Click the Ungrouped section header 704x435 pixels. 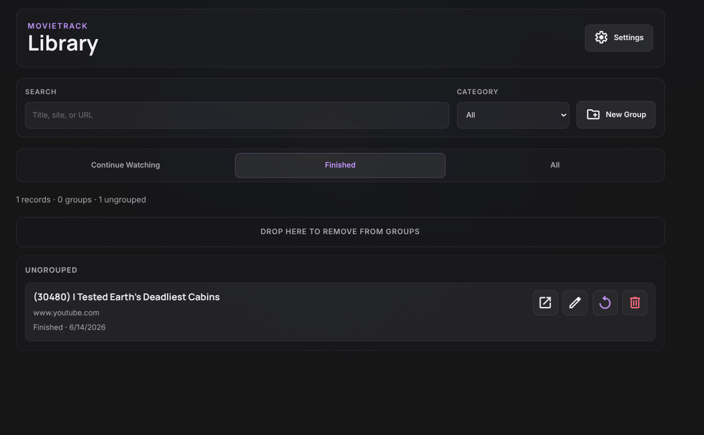click(x=51, y=270)
